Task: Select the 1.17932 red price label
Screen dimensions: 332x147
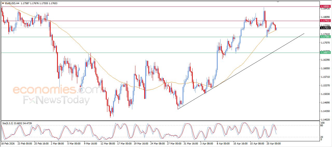Action: coord(325,21)
